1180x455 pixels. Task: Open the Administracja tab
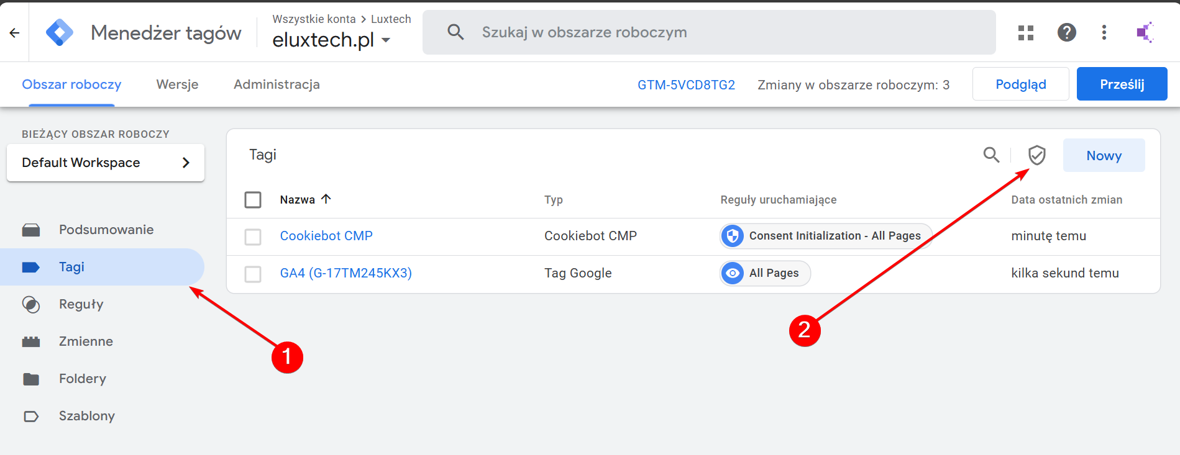pos(277,84)
